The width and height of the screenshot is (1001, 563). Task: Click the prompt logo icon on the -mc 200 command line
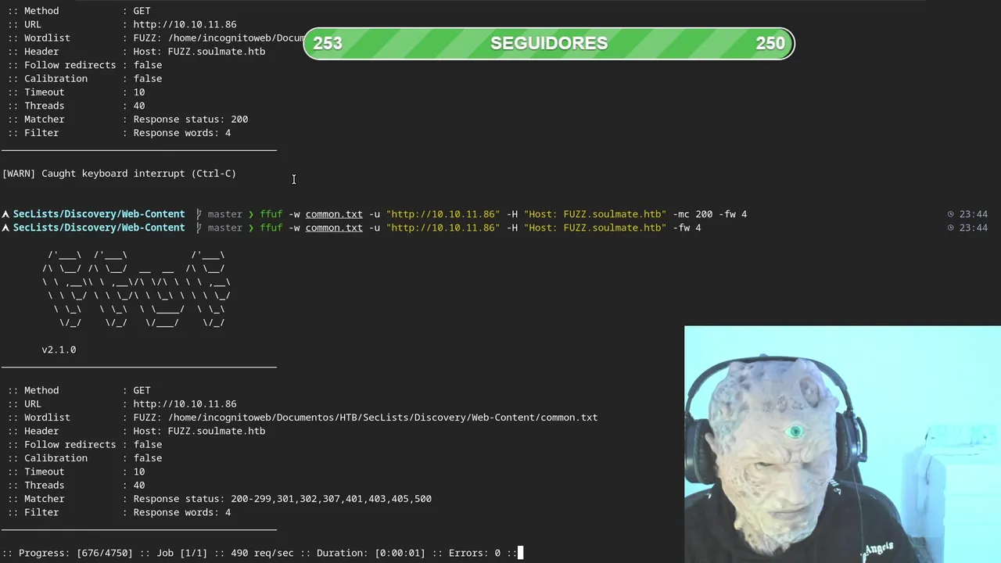click(x=5, y=214)
